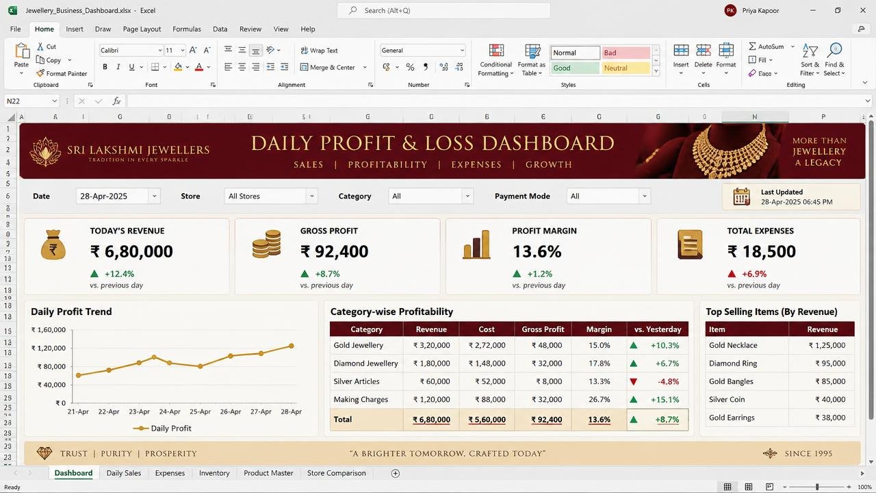
Task: Center text horizontally
Action: pos(242,67)
